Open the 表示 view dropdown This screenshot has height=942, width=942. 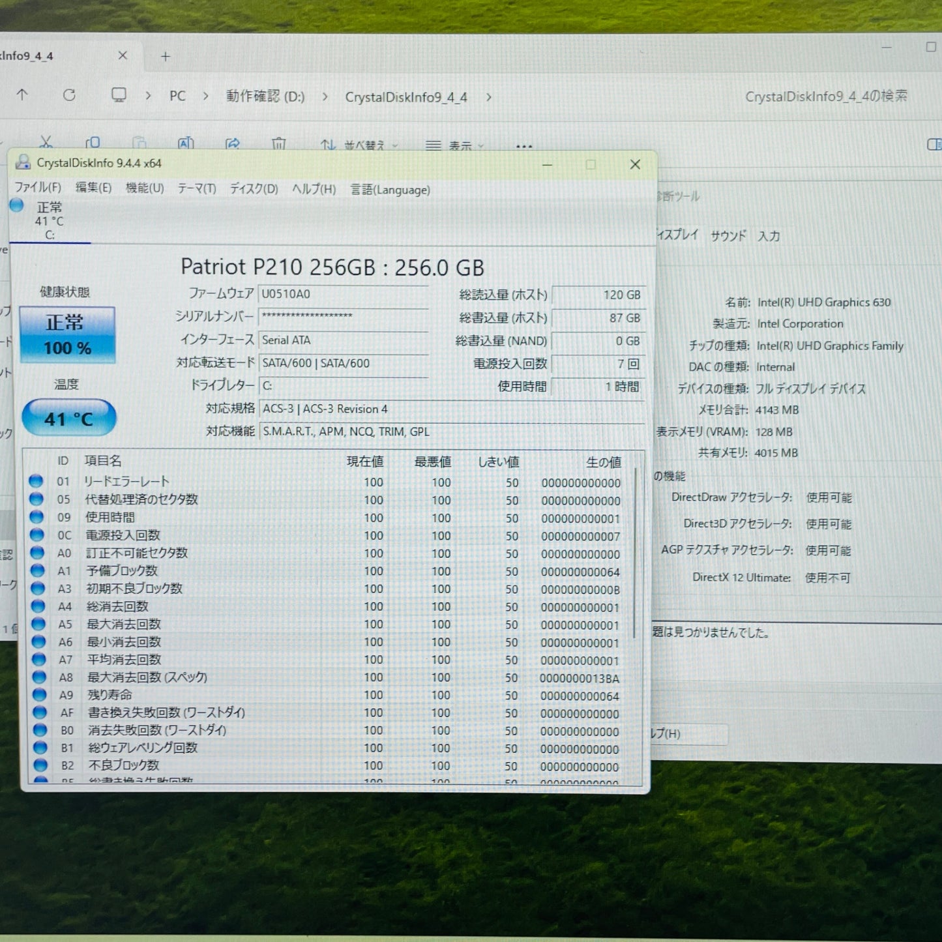tap(461, 145)
